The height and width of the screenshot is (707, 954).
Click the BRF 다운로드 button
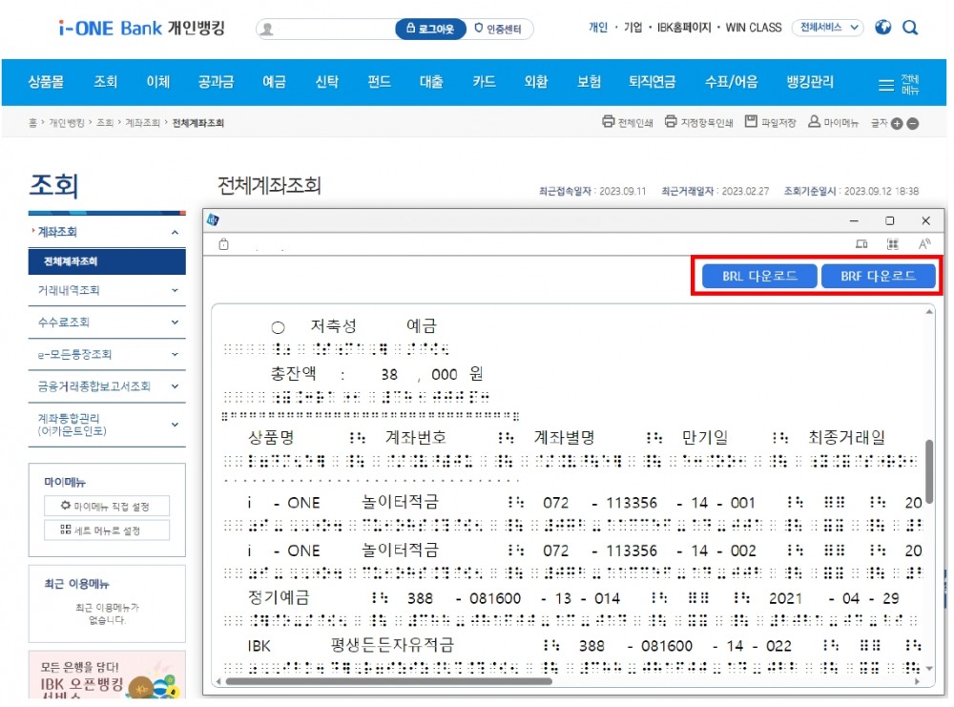coord(879,276)
